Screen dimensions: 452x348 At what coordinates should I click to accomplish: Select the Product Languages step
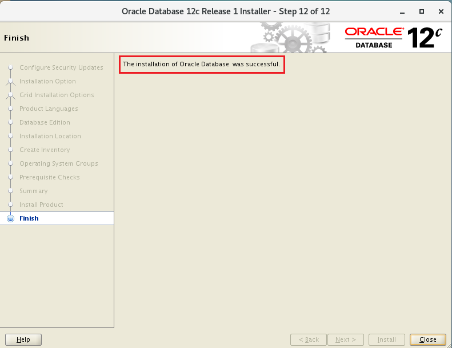49,109
